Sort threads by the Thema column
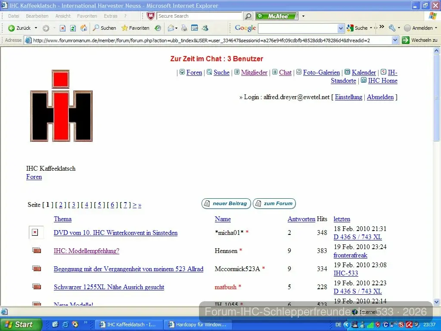This screenshot has width=441, height=331. tap(62, 219)
